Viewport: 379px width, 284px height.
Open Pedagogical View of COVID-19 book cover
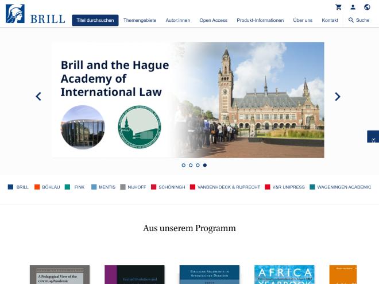click(x=60, y=275)
